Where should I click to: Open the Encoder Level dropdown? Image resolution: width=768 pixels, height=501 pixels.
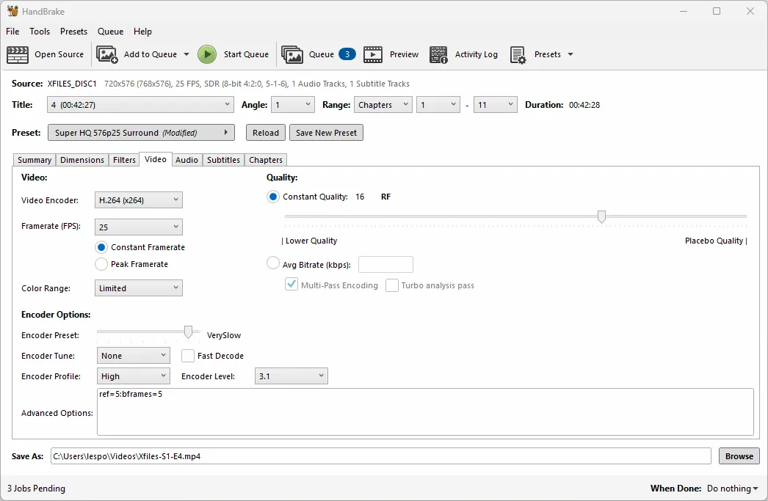pyautogui.click(x=291, y=376)
